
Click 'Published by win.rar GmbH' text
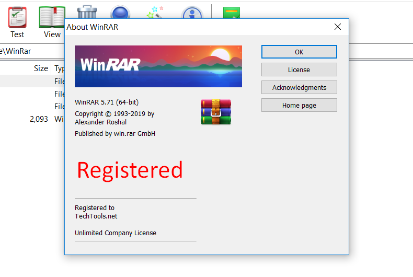115,134
